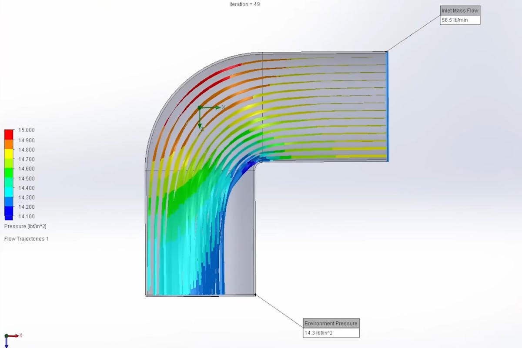This screenshot has width=522, height=348.
Task: Click the red swatch in the pressure legend
Action: coord(8,133)
